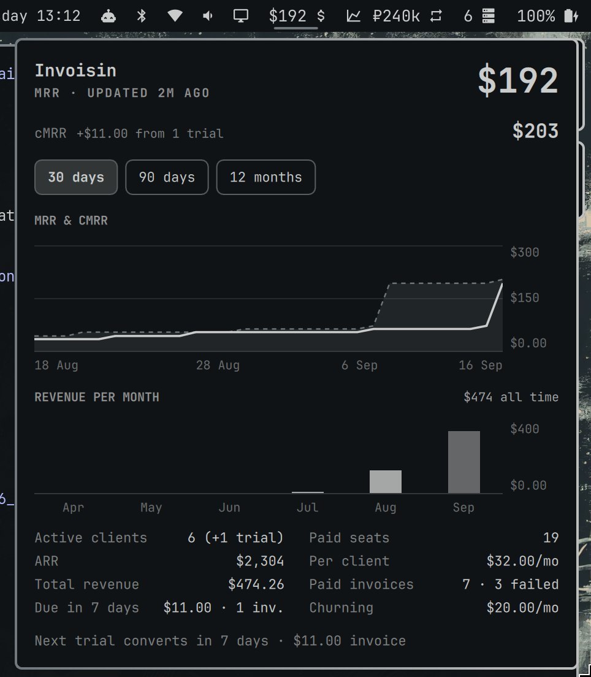Click the $203 cMRR value
591x677 pixels.
[x=535, y=131]
